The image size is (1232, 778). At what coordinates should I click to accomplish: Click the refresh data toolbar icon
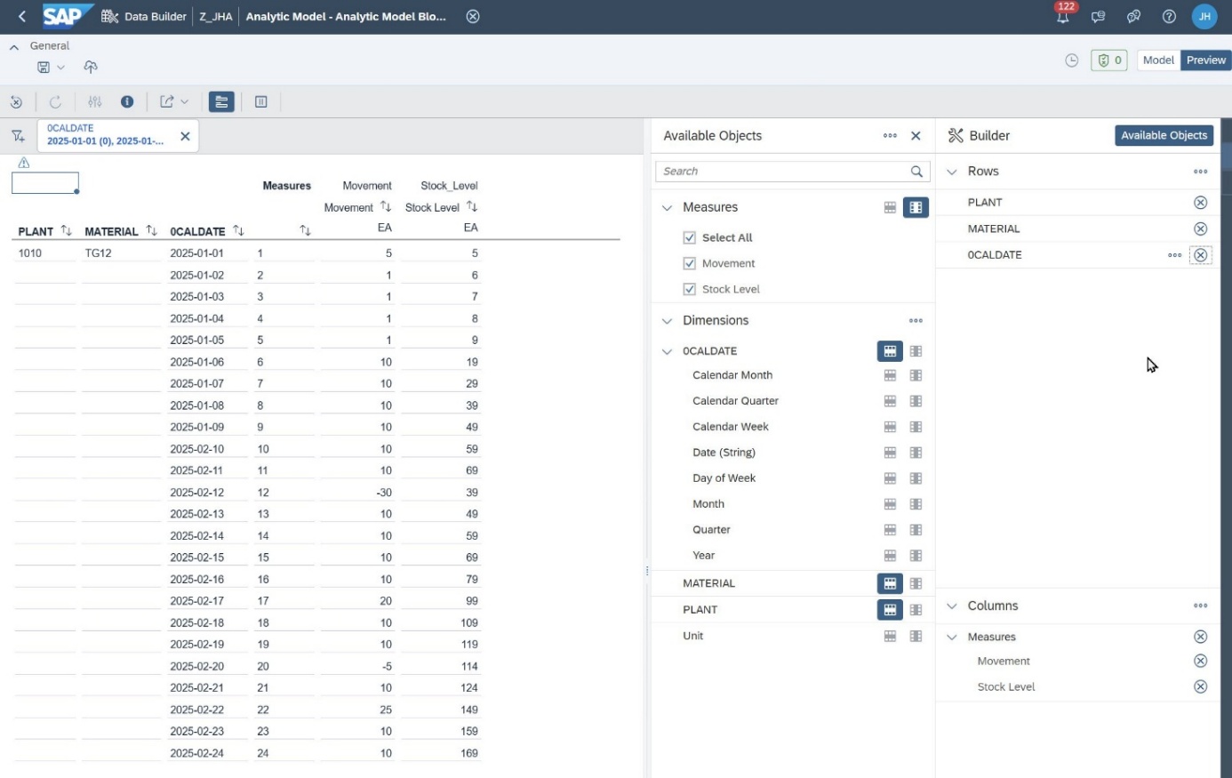(55, 102)
